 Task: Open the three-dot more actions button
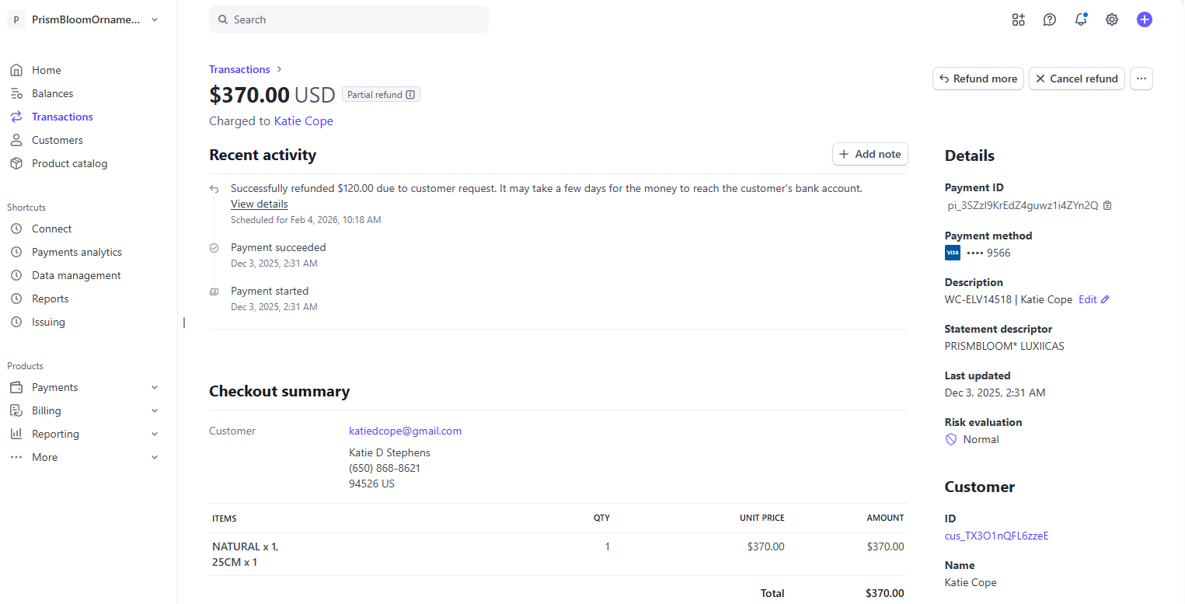point(1141,79)
